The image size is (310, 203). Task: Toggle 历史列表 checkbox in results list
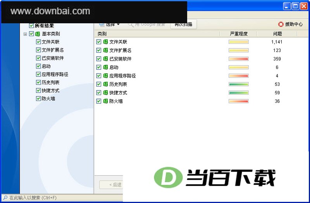tap(99, 84)
